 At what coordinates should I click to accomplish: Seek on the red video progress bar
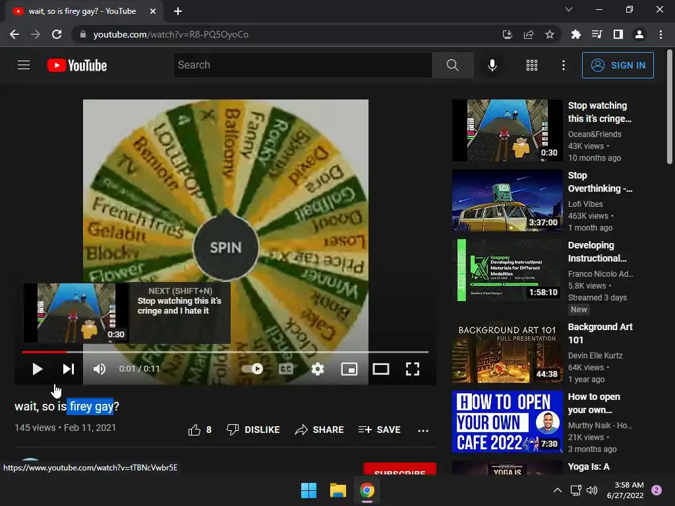coord(225,352)
